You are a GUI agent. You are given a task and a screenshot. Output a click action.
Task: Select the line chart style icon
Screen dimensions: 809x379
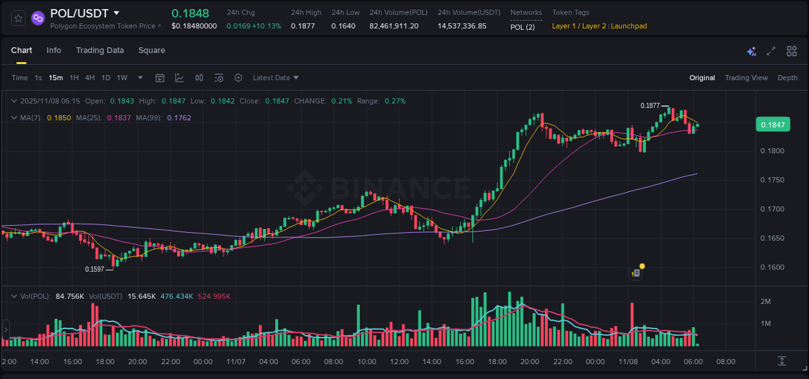(x=179, y=78)
